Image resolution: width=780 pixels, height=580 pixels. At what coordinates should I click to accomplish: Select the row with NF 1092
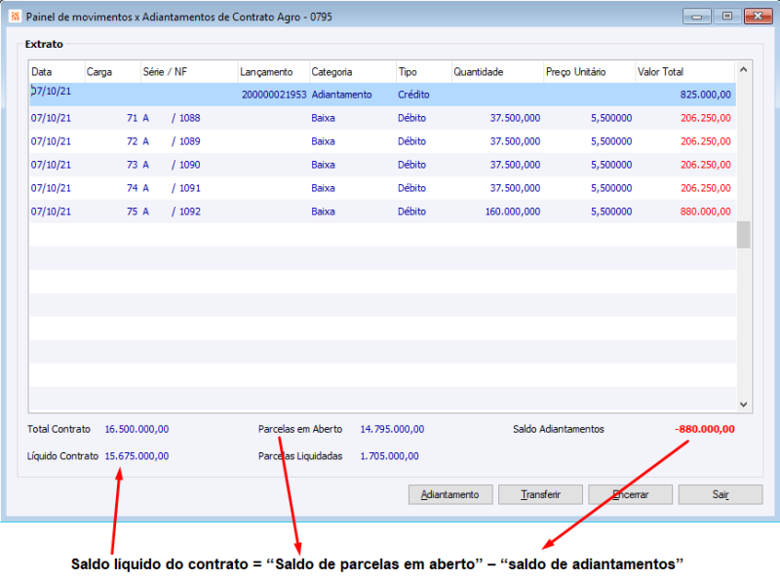pyautogui.click(x=382, y=212)
